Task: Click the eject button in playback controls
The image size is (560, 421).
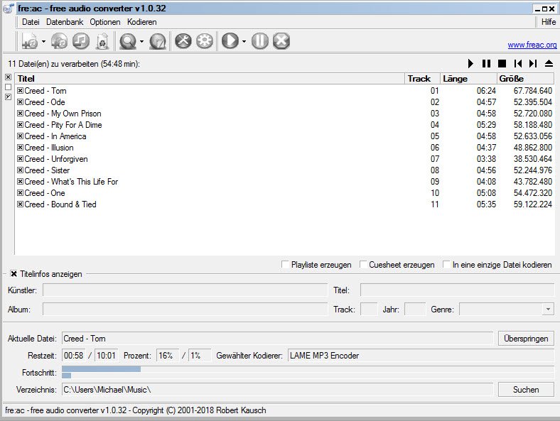Action: 549,64
